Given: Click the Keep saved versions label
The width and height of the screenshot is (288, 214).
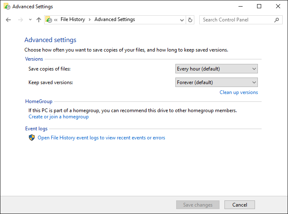Looking at the screenshot, I should pyautogui.click(x=51, y=82).
